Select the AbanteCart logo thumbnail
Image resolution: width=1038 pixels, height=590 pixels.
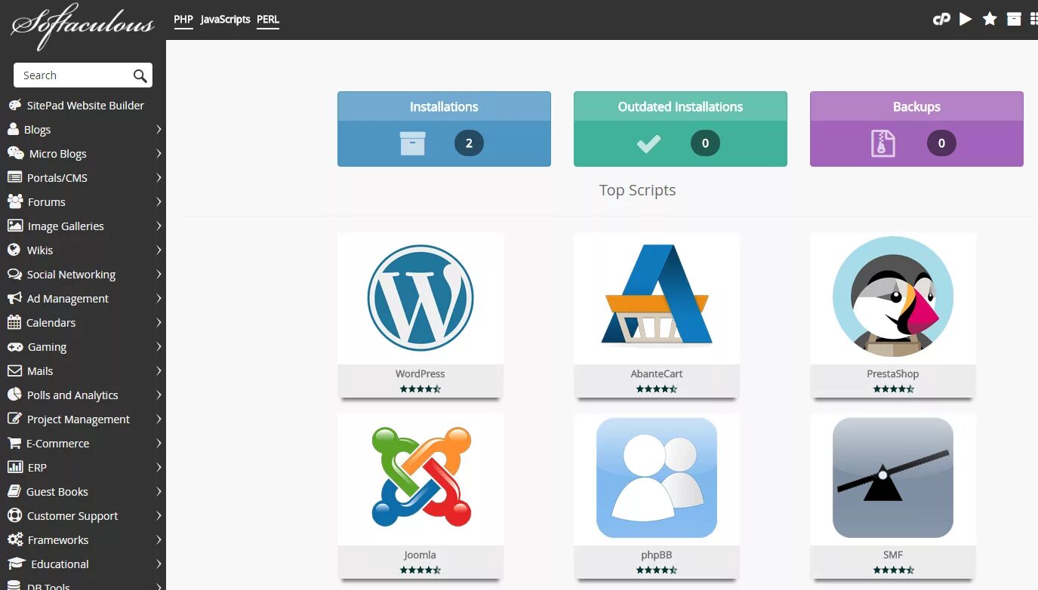click(657, 294)
